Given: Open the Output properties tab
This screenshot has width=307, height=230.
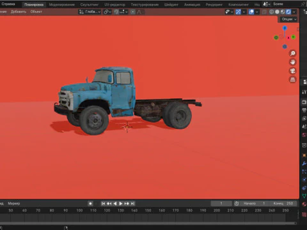Looking at the screenshot, I should pyautogui.click(x=304, y=110).
